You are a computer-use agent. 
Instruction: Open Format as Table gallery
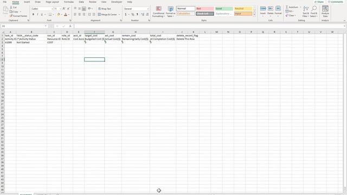pyautogui.click(x=170, y=12)
